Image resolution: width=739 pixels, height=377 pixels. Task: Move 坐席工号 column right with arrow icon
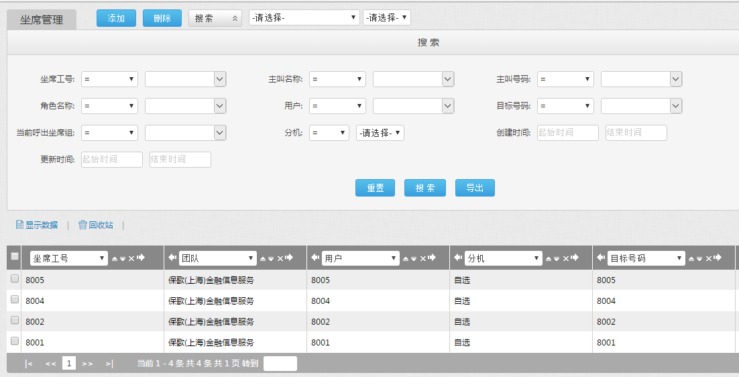(x=141, y=258)
